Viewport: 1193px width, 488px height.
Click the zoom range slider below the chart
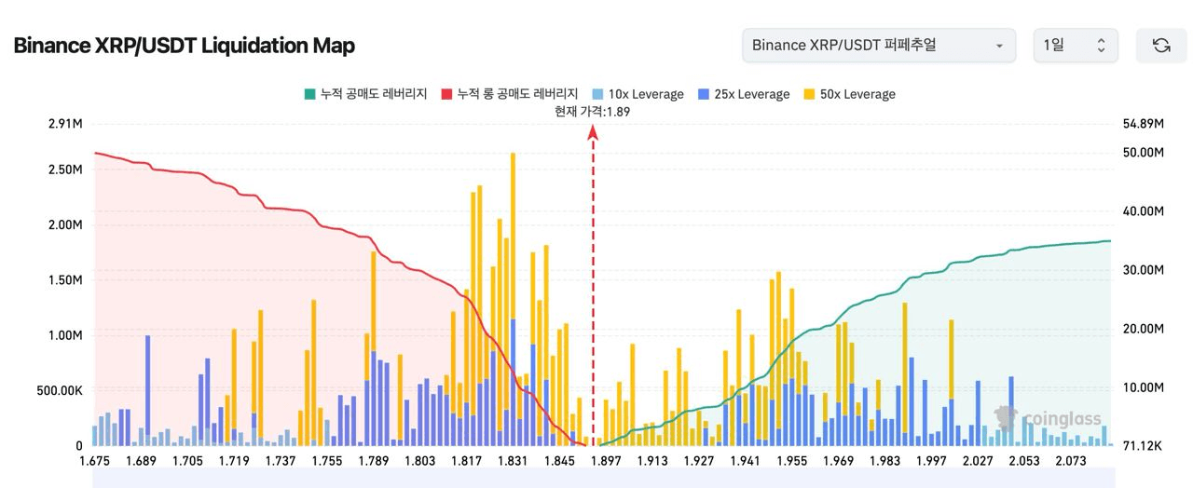[604, 477]
